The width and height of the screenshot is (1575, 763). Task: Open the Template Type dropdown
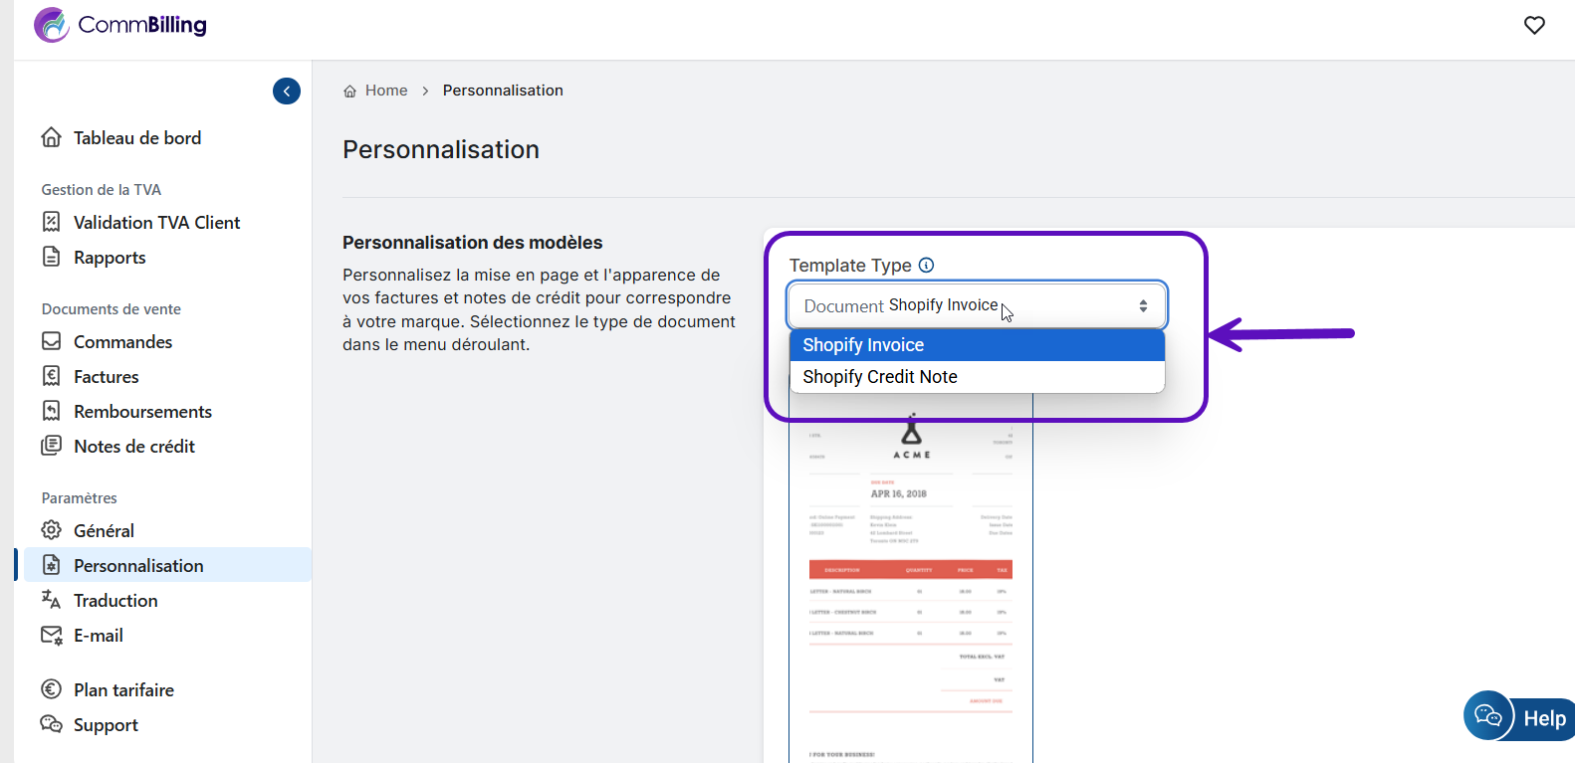point(977,305)
